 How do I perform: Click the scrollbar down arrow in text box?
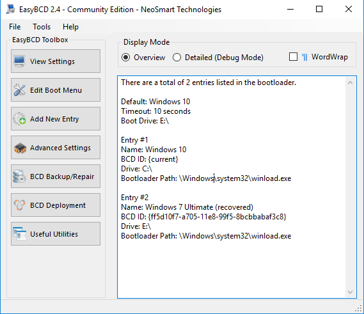click(x=351, y=292)
